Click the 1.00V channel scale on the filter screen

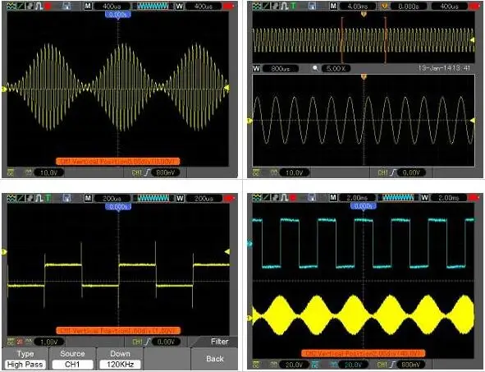(49, 342)
